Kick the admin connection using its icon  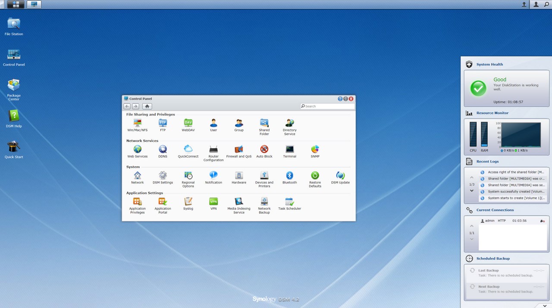pyautogui.click(x=542, y=221)
